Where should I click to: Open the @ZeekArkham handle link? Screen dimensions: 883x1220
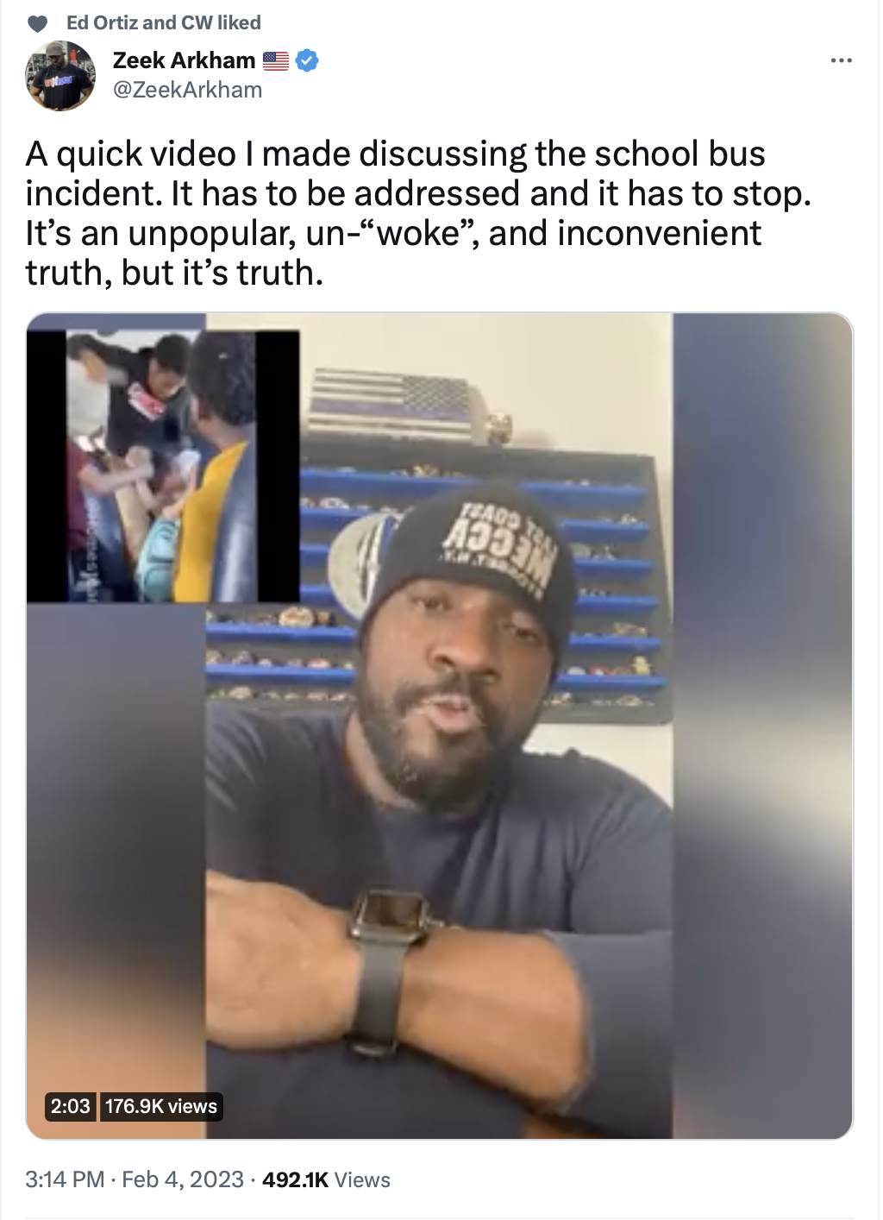(x=187, y=90)
